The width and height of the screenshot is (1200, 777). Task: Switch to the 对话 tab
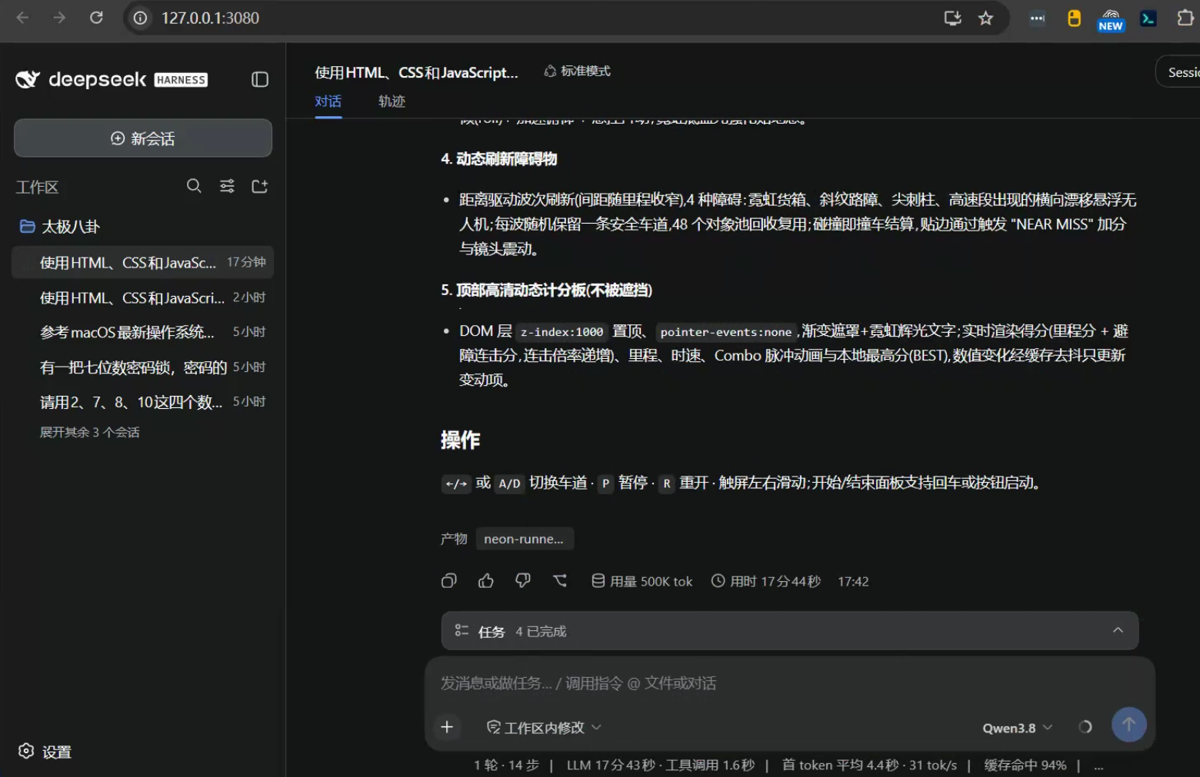[x=328, y=101]
